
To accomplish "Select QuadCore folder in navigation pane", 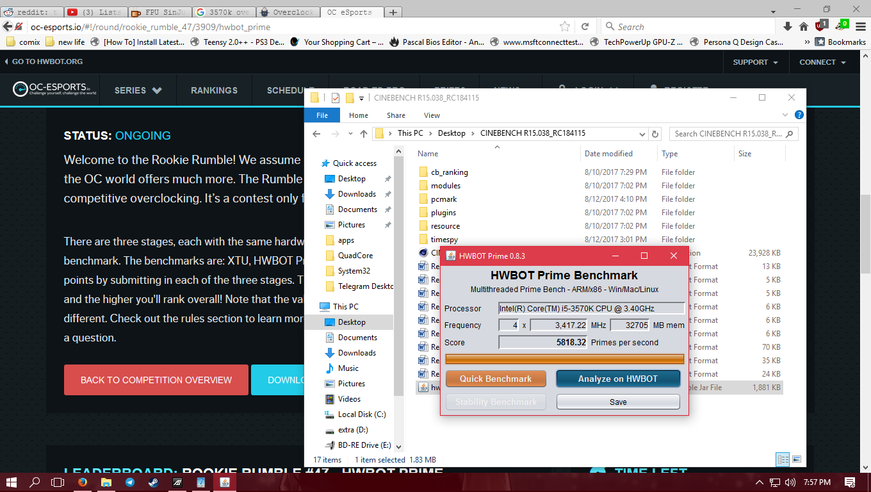I will 355,256.
